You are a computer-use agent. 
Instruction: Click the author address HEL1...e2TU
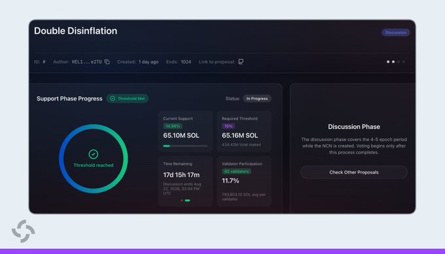pos(86,62)
